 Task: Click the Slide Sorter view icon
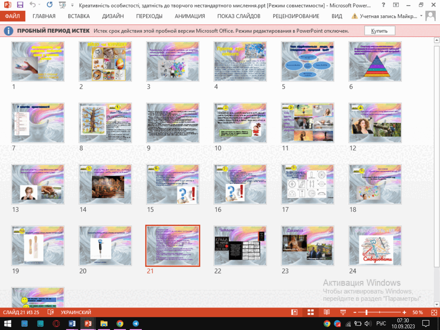pos(311,312)
